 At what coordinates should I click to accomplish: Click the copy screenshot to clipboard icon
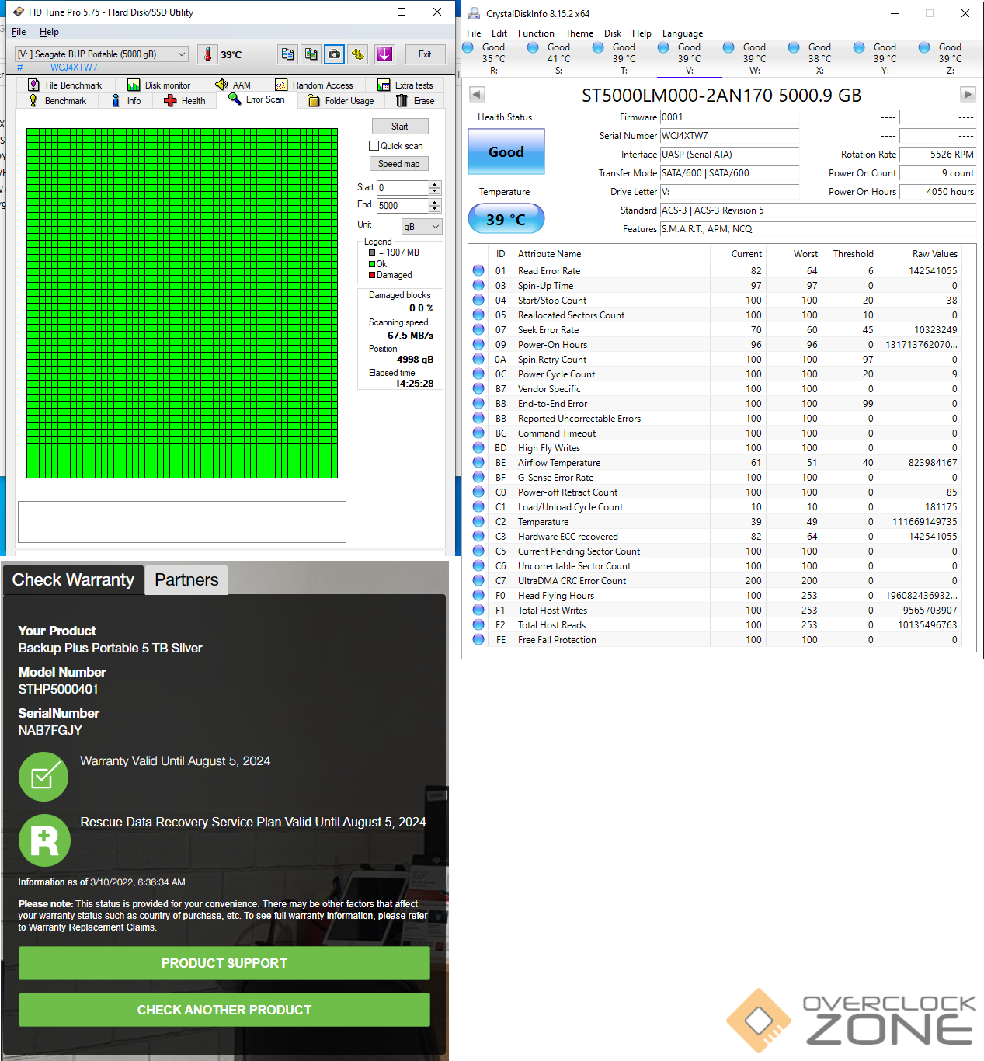tap(311, 54)
